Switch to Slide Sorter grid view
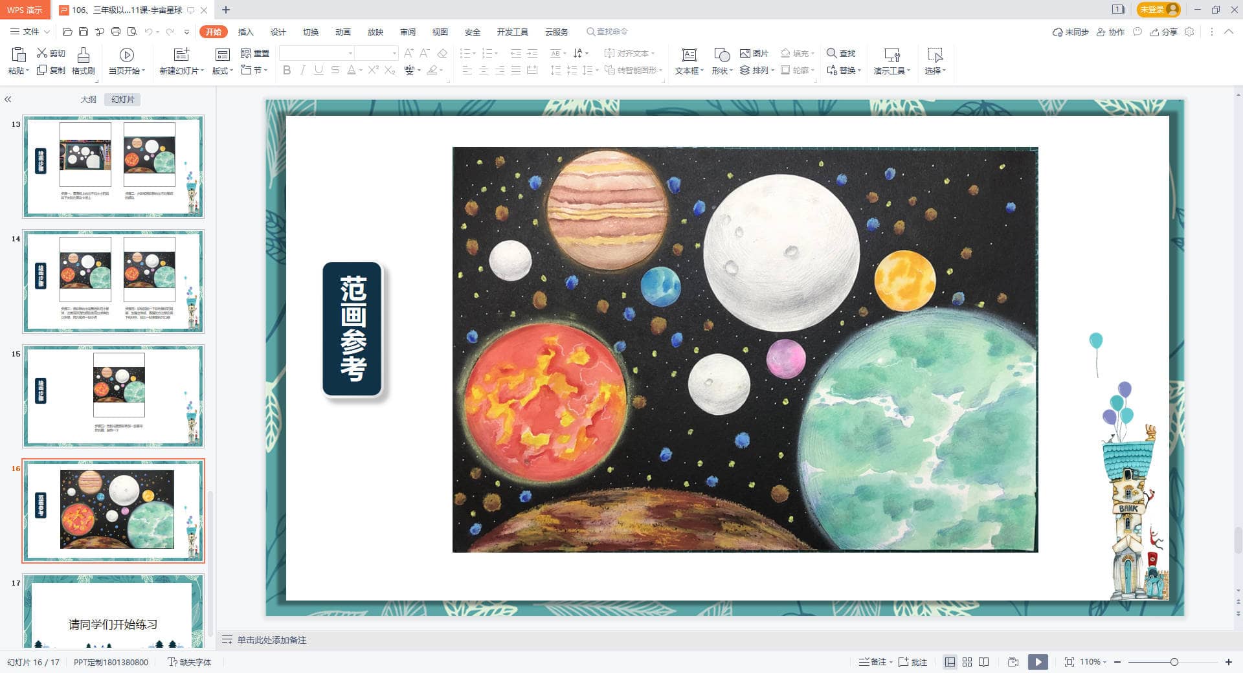This screenshot has width=1243, height=673. [967, 662]
